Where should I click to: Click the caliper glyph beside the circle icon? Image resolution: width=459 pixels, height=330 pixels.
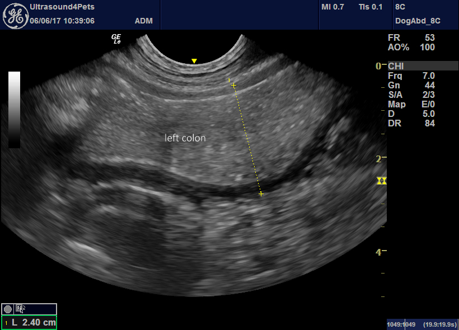click(x=18, y=308)
